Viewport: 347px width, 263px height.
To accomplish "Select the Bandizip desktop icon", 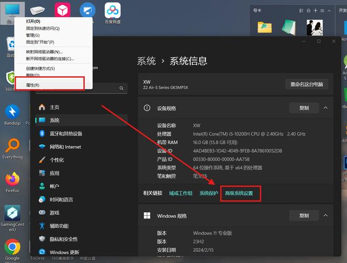I will point(13,115).
